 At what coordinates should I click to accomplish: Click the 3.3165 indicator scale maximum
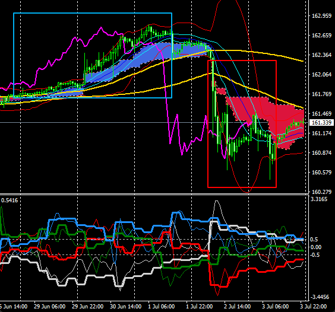click(319, 199)
